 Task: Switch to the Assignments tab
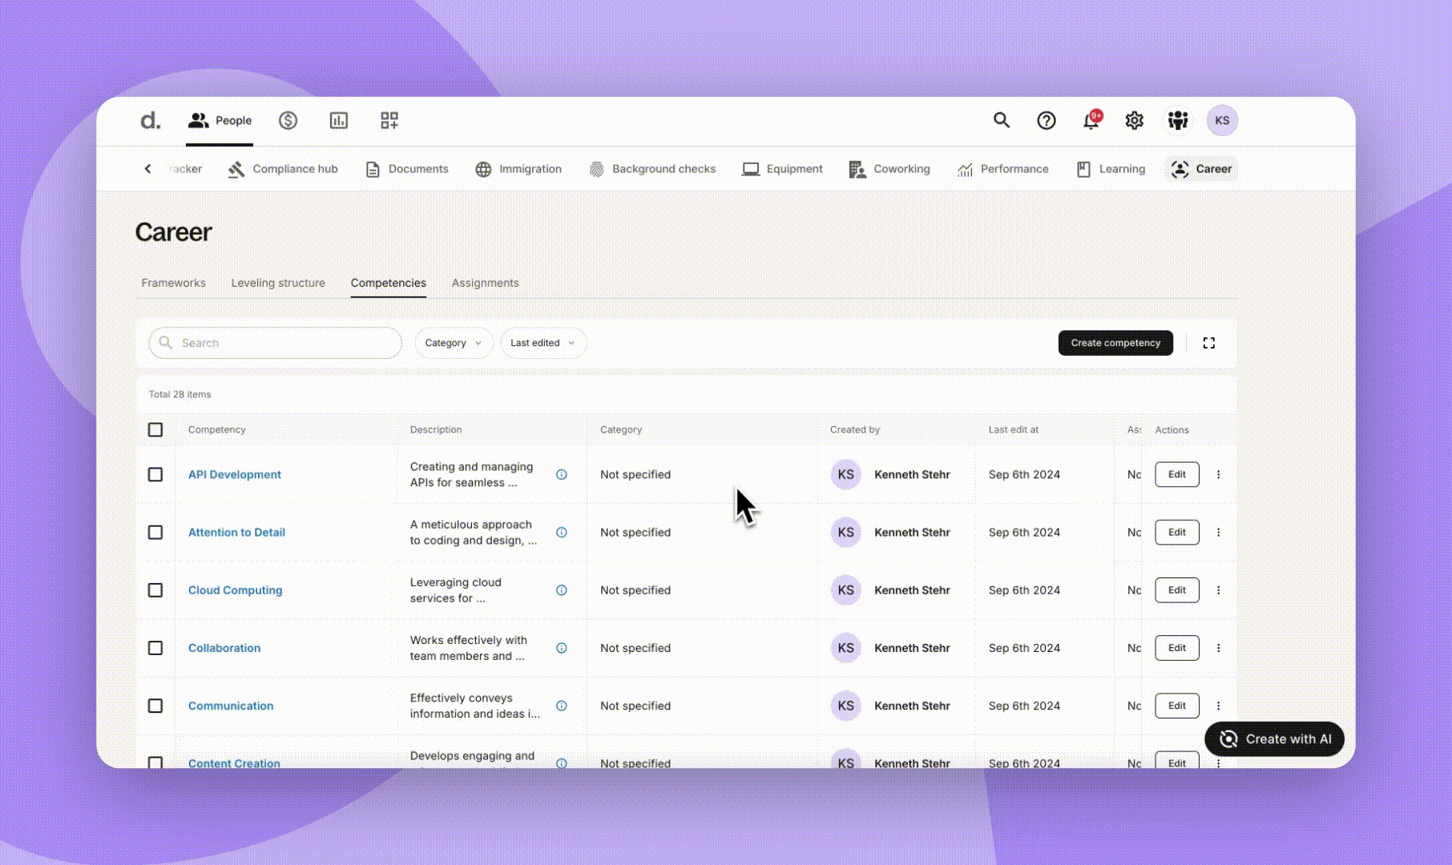click(485, 283)
